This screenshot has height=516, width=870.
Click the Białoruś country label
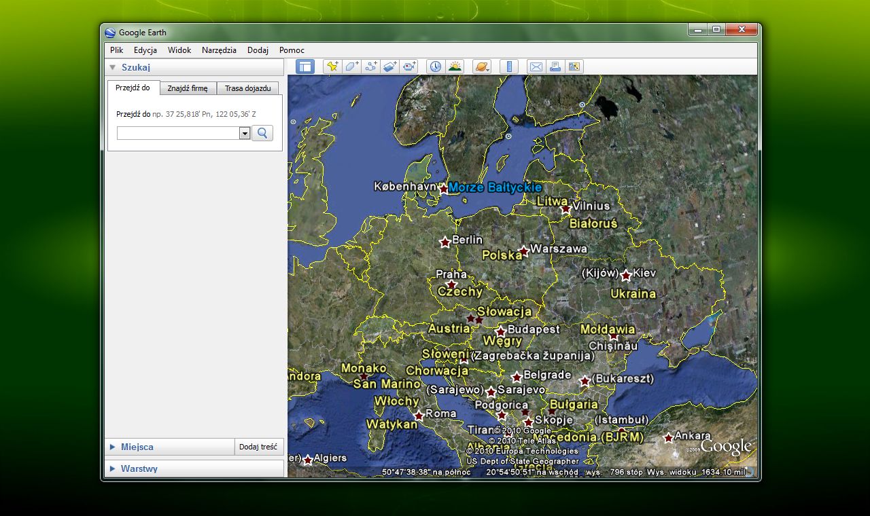click(x=593, y=223)
